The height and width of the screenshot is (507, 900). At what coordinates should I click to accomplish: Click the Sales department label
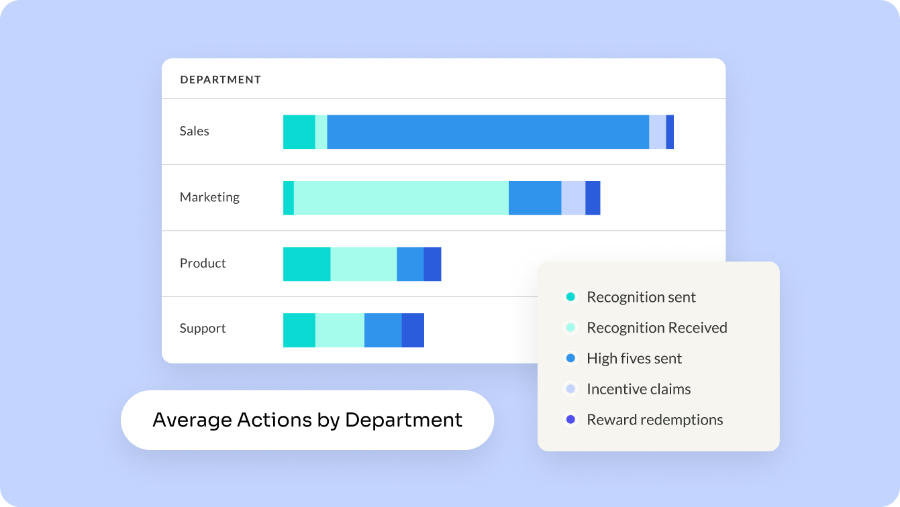pos(195,131)
